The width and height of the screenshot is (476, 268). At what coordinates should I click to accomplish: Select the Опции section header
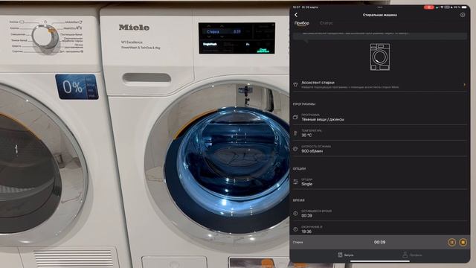[299, 168]
